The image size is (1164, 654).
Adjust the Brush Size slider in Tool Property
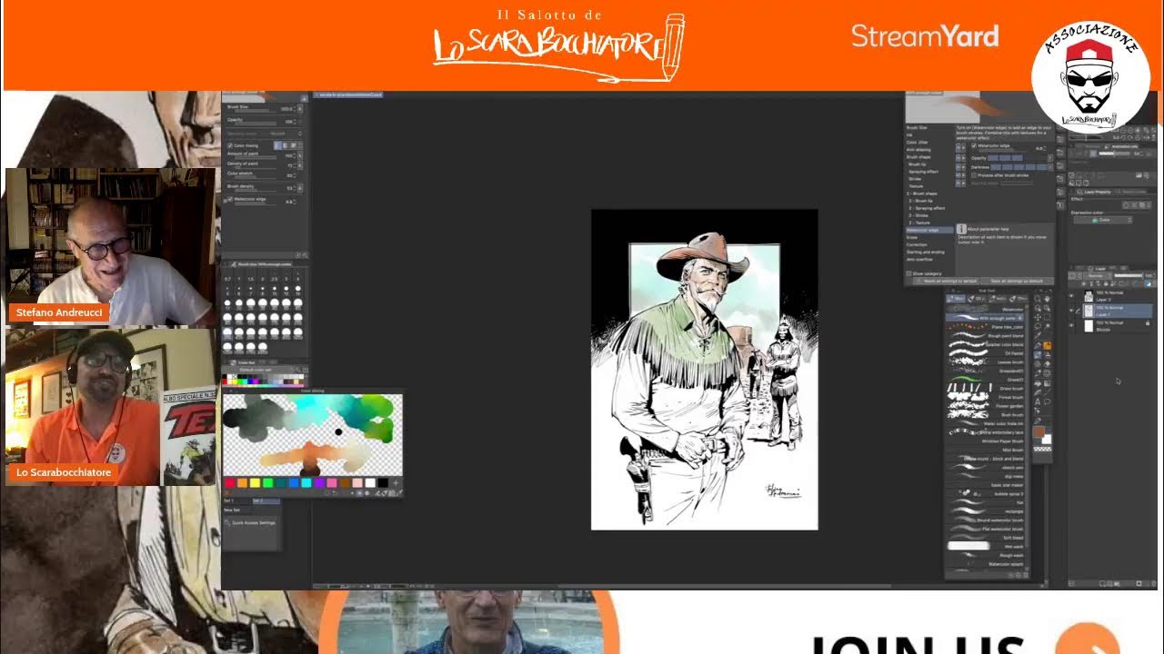(256, 111)
